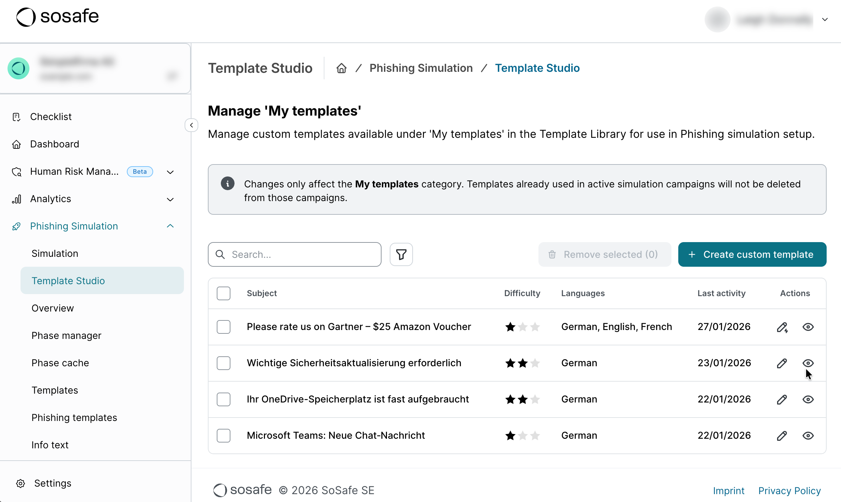Click into the Search templates field

(301, 254)
